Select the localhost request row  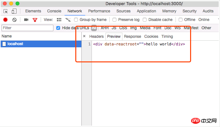[x=41, y=44]
